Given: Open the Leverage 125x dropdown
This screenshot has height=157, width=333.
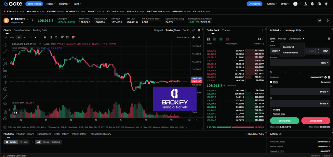Looking at the screenshot, I should [294, 30].
